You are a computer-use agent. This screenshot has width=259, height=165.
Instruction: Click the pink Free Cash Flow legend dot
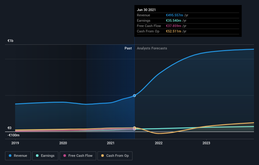pyautogui.click(x=65, y=156)
